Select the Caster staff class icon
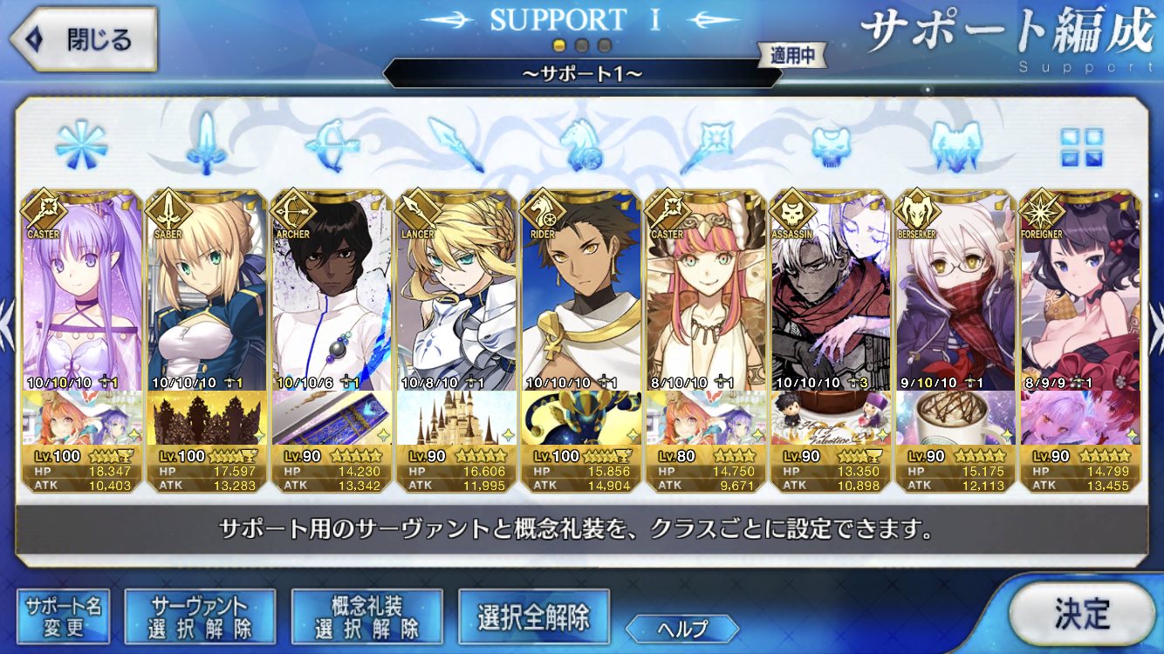This screenshot has width=1164, height=654. pyautogui.click(x=706, y=145)
